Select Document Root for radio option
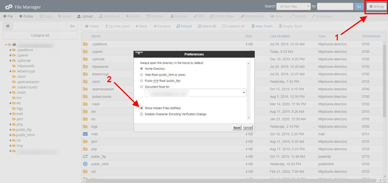The height and width of the screenshot is (183, 388). [x=142, y=87]
